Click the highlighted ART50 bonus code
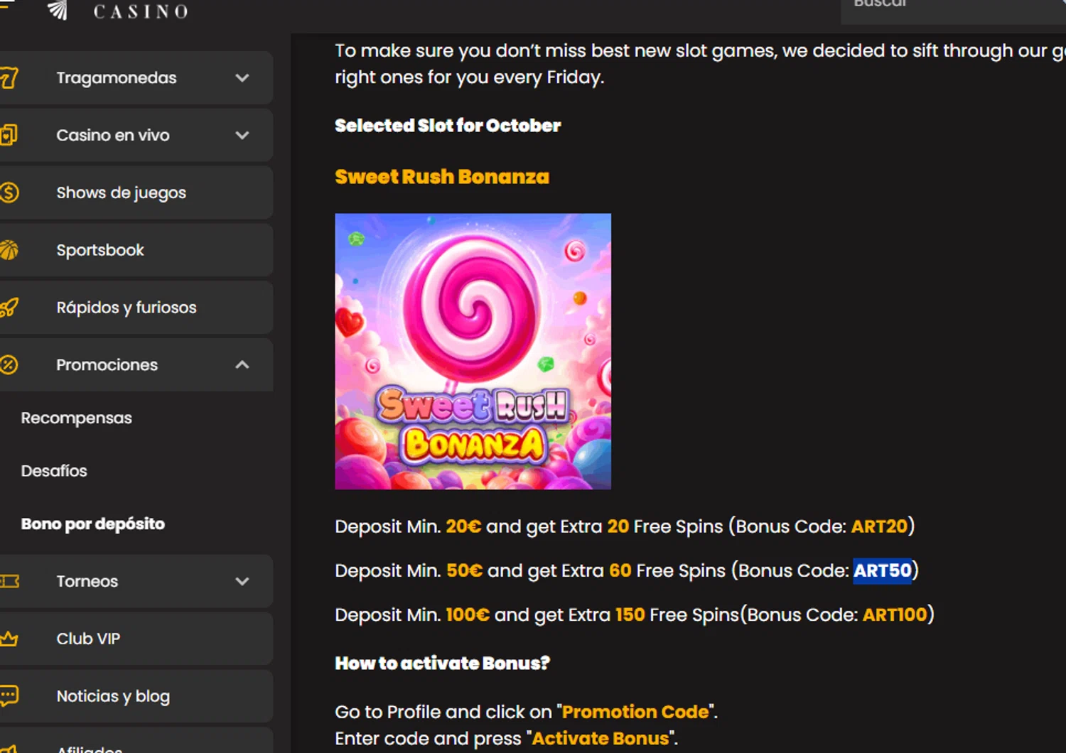 (883, 570)
